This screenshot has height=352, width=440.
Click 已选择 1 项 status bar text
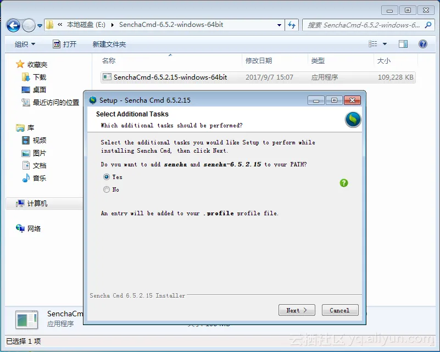pos(24,342)
